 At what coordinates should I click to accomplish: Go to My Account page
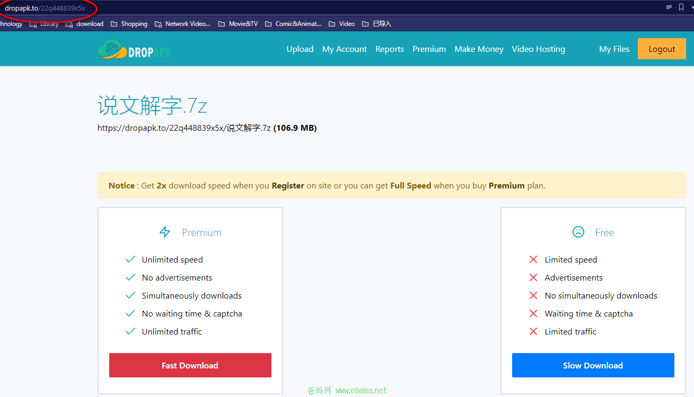345,49
